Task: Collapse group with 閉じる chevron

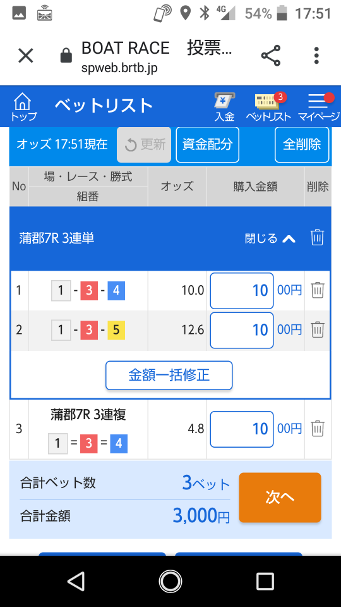Action: (270, 238)
